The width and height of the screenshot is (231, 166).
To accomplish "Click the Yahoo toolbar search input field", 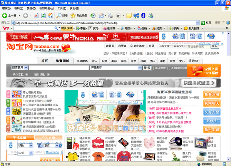I will [34, 28].
